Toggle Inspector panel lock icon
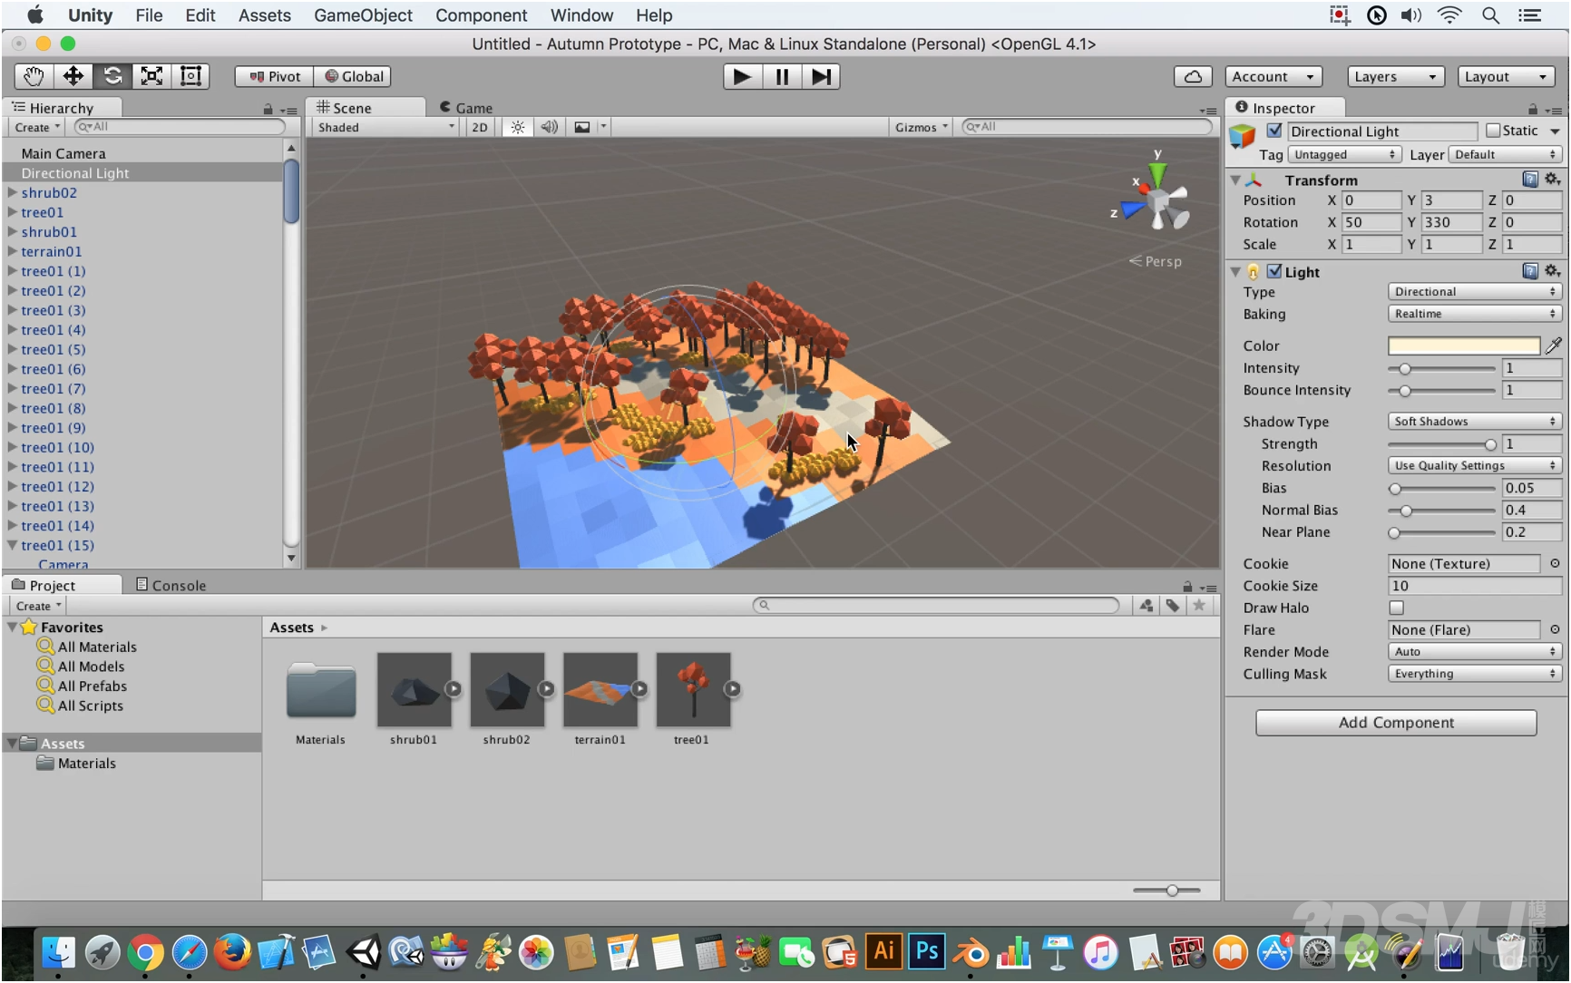 1532,109
